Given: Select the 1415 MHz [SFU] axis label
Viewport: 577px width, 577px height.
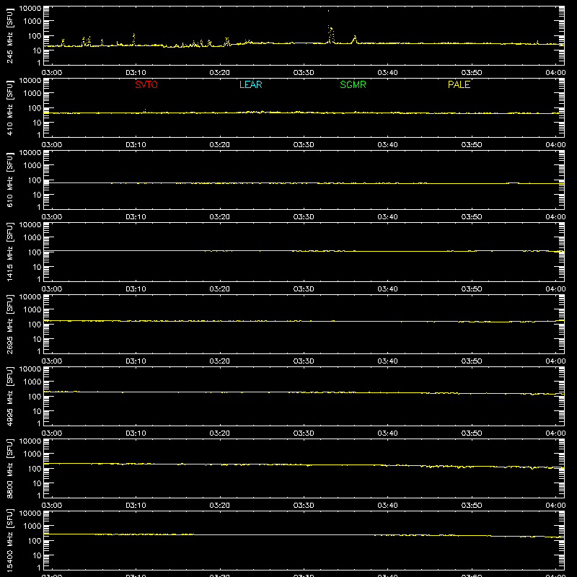Looking at the screenshot, I should click(x=10, y=252).
